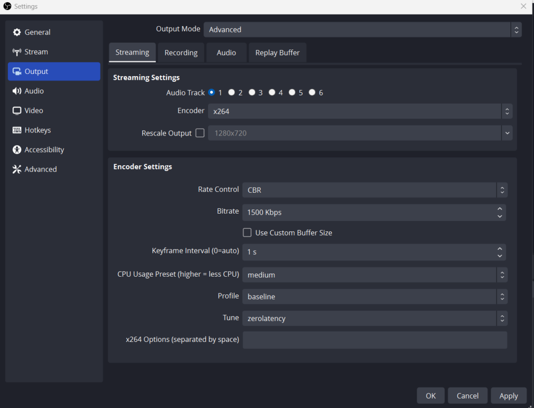Check Use Custom Buffer Size
The width and height of the screenshot is (534, 408).
(x=247, y=233)
